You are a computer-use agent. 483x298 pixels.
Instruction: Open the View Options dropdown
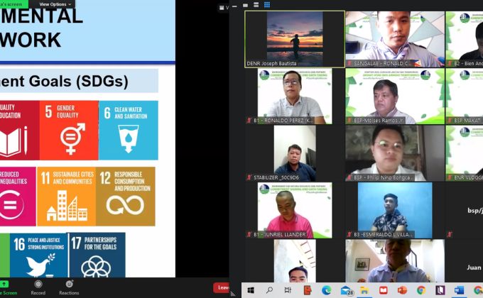53,4
